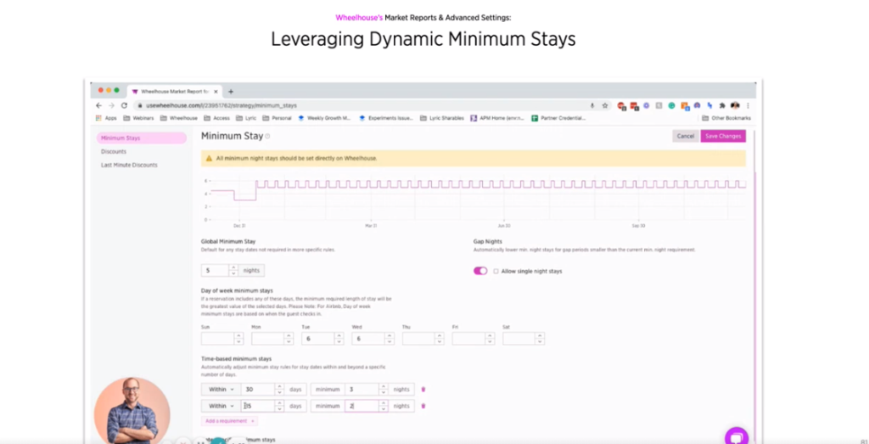
Task: Open the Weekly Growth M... bookmark
Action: [x=325, y=118]
